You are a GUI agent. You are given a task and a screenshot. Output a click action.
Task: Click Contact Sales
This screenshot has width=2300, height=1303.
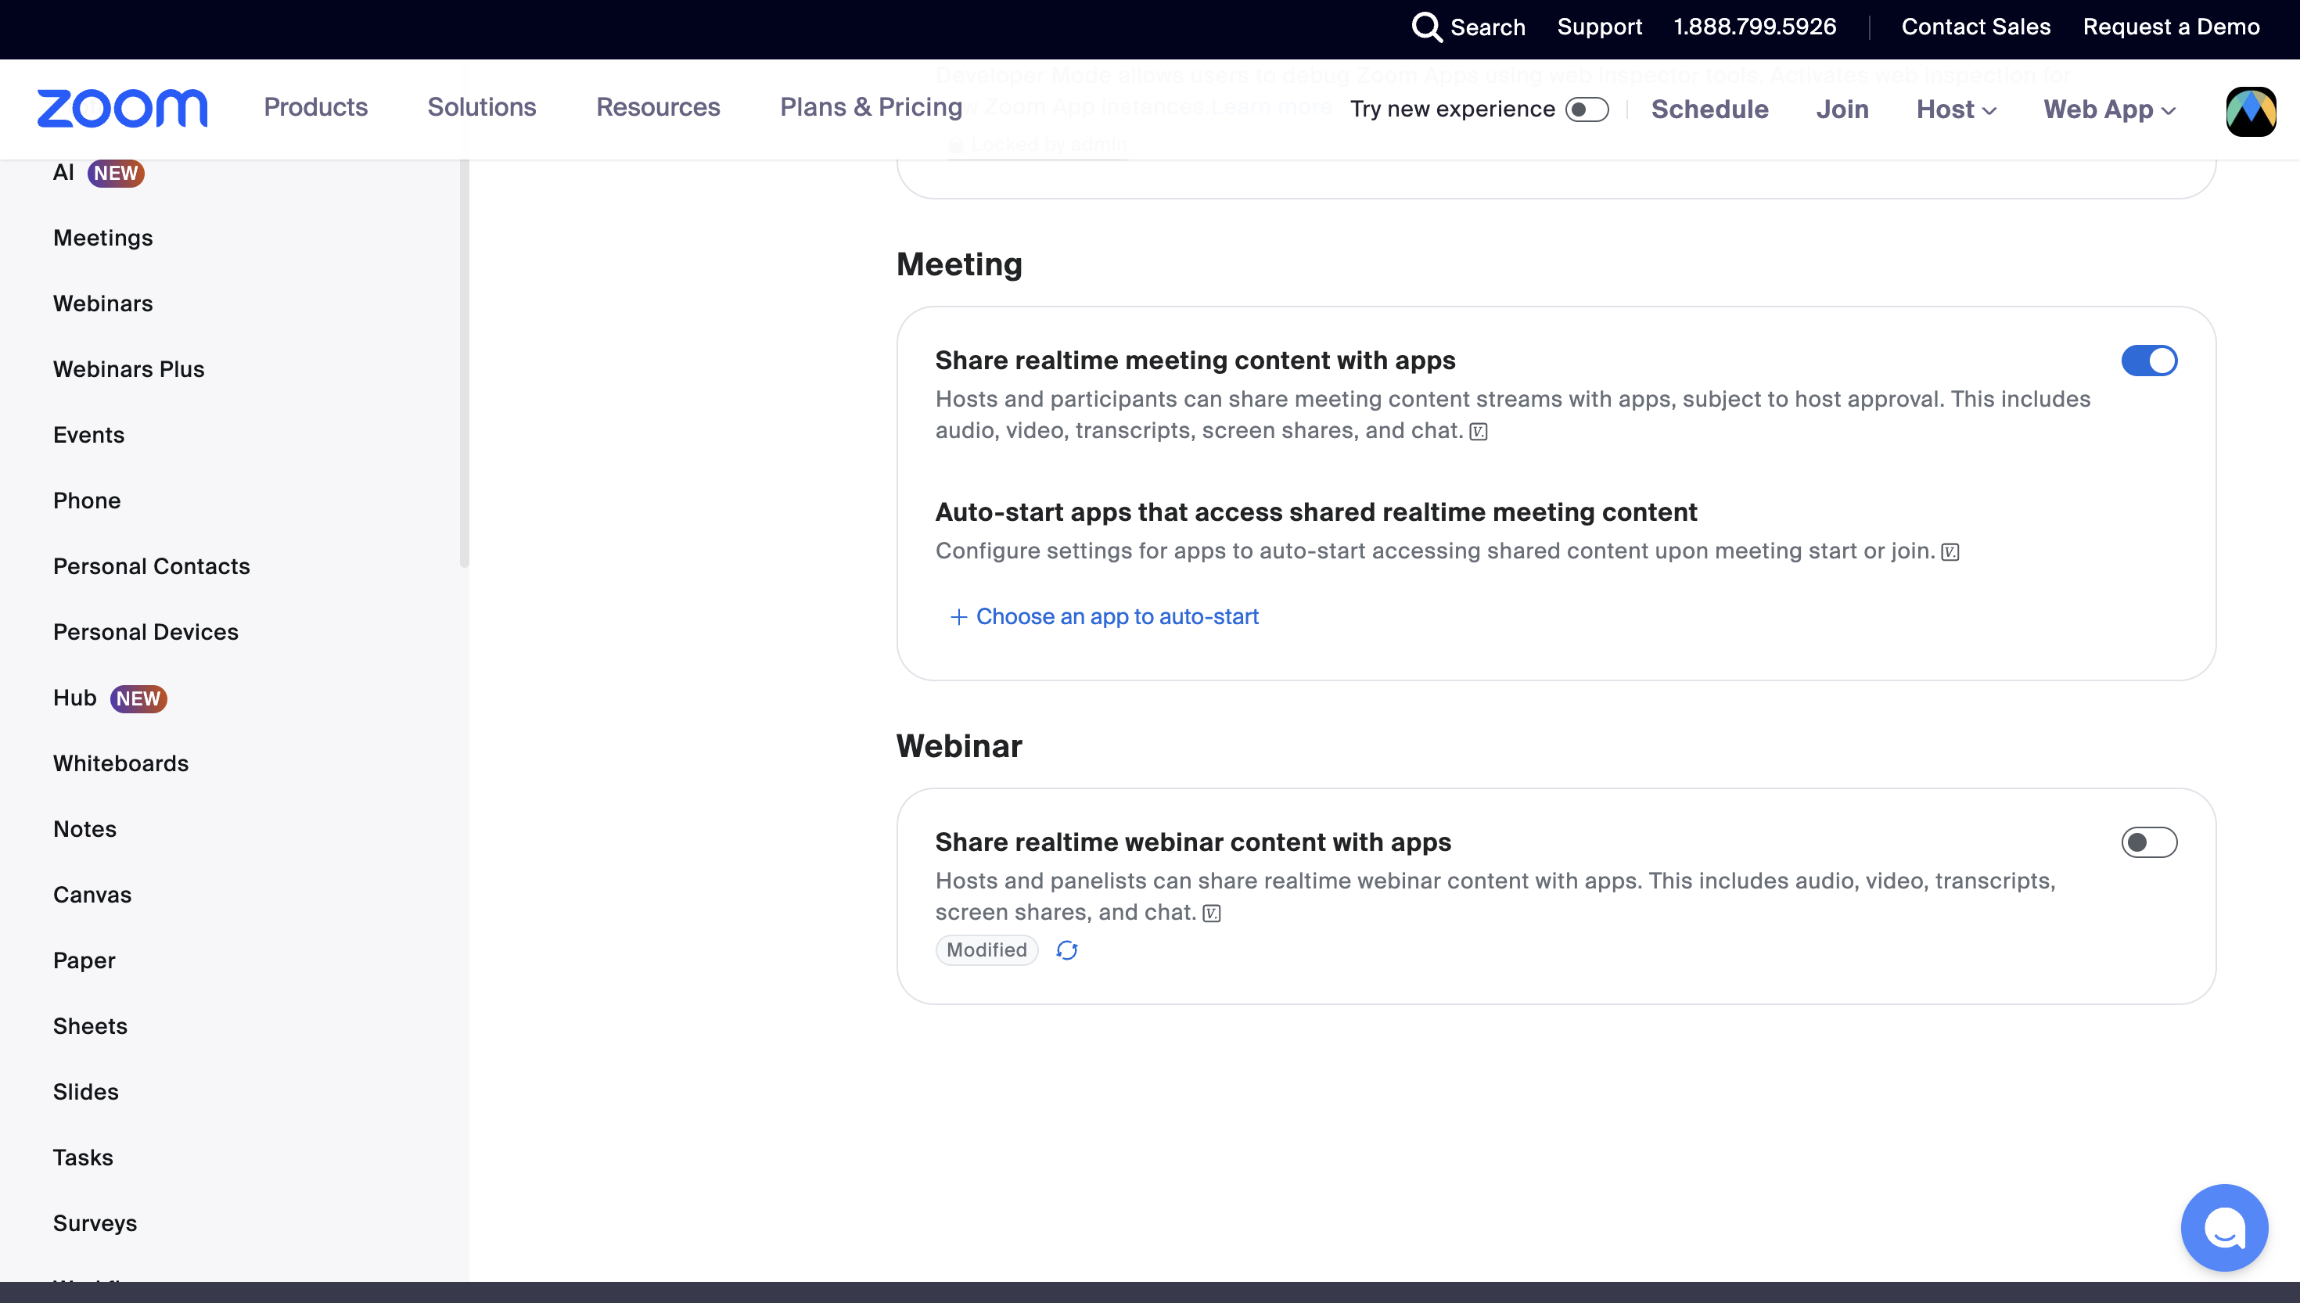(1975, 27)
